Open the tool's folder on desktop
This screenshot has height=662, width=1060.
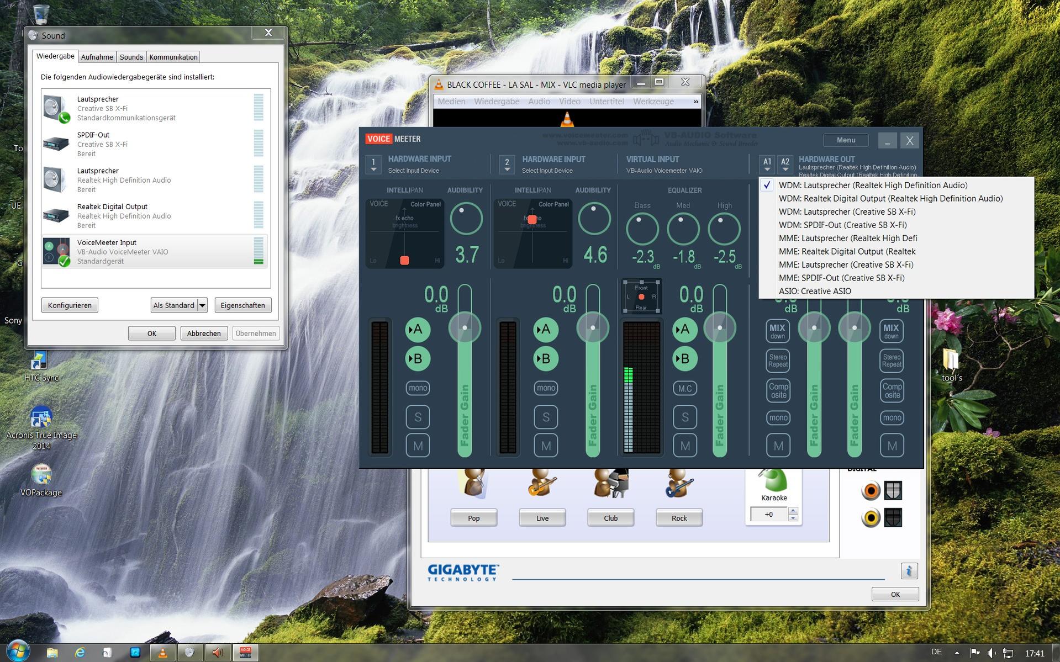(x=952, y=365)
